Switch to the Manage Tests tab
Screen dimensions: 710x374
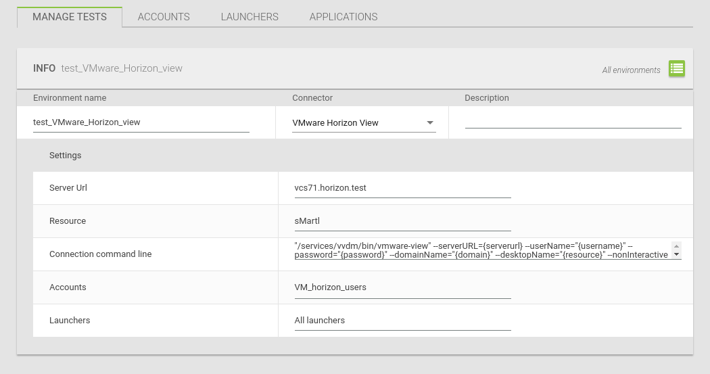[x=70, y=17]
